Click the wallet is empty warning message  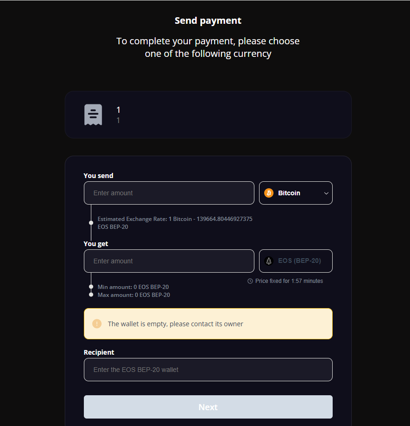[x=175, y=324]
